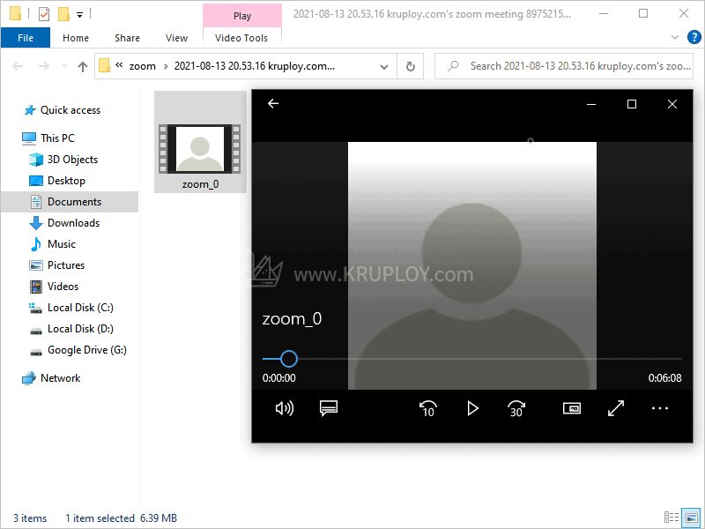Switch player to mini view mode
The width and height of the screenshot is (705, 529).
pyautogui.click(x=572, y=408)
